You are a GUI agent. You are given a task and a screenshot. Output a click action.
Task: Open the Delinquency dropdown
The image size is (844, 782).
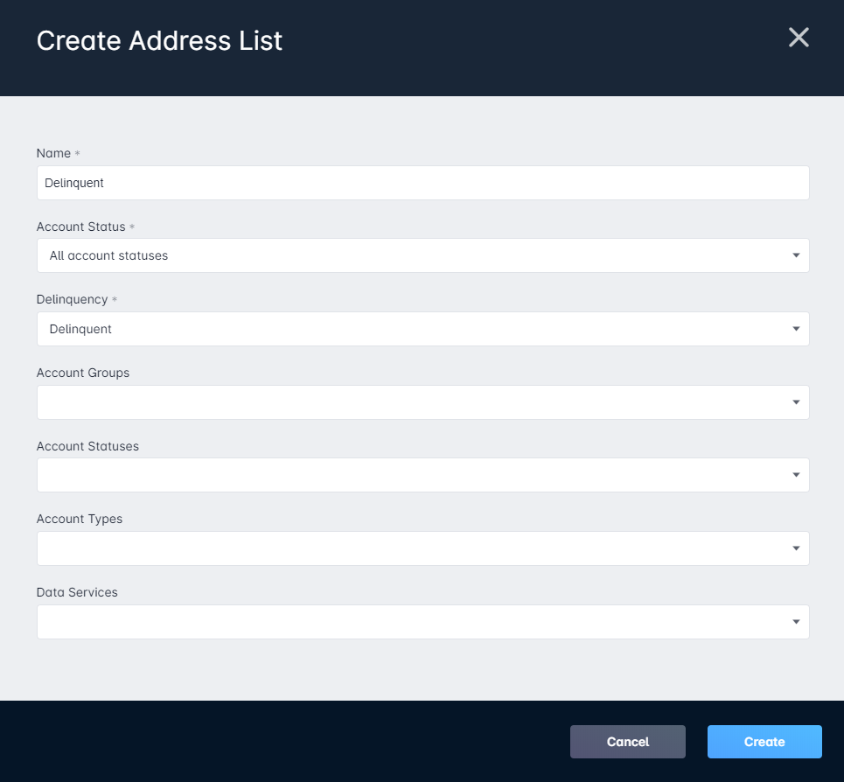(x=423, y=329)
